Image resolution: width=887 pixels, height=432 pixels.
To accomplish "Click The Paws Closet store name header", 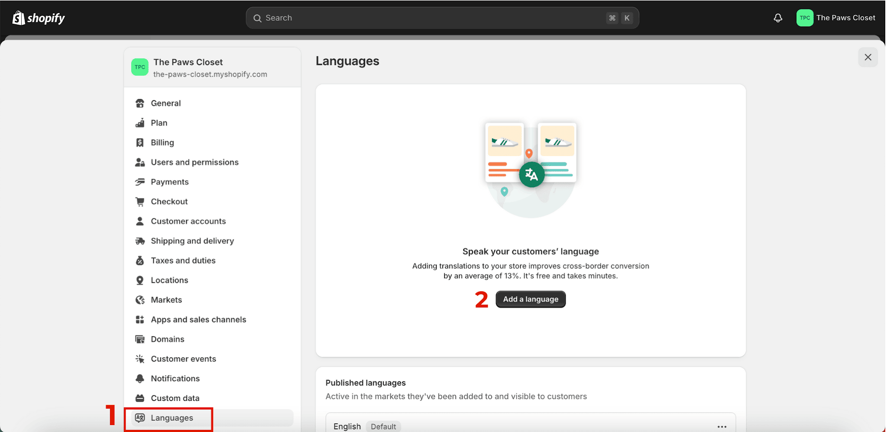I will point(188,62).
